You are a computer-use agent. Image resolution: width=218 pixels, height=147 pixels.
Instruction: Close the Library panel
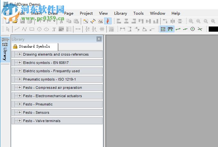[99, 39]
